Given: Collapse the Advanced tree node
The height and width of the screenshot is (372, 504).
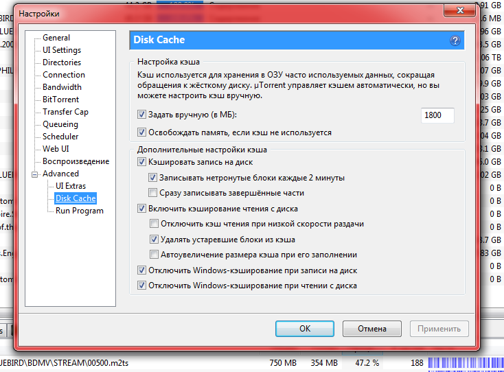Looking at the screenshot, I should 35,174.
